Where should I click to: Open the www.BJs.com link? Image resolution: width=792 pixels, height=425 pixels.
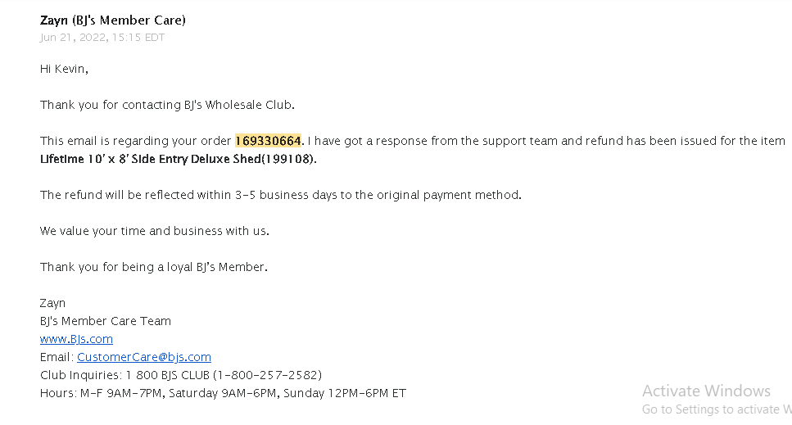(76, 339)
